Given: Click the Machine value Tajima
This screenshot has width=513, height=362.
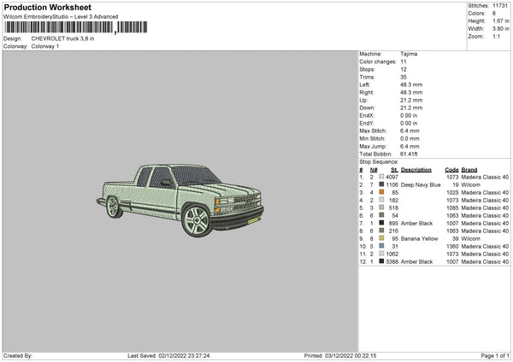Looking at the screenshot, I should click(409, 54).
